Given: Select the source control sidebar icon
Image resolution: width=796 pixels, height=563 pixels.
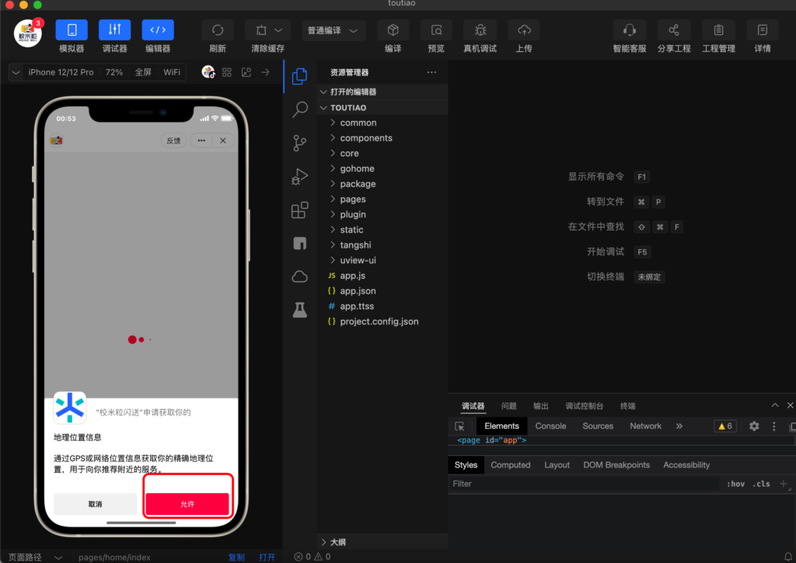Looking at the screenshot, I should [299, 143].
